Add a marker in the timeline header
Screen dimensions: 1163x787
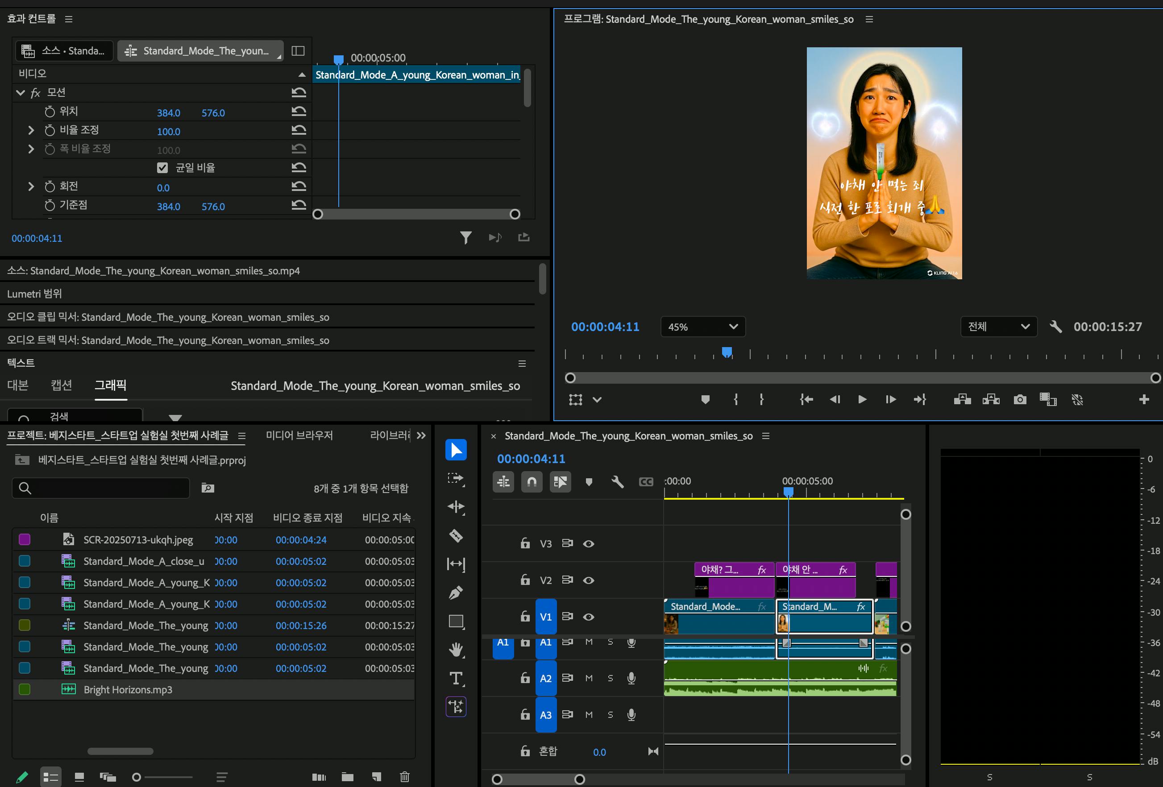(x=589, y=482)
